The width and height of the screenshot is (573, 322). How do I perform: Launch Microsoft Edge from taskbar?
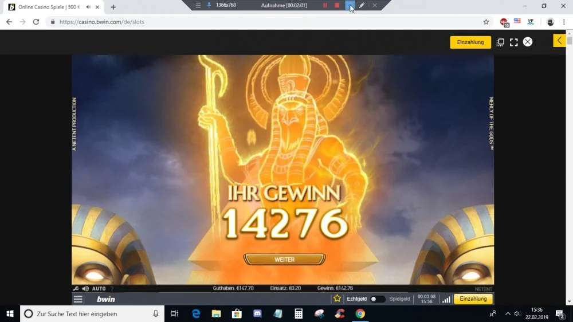196,313
